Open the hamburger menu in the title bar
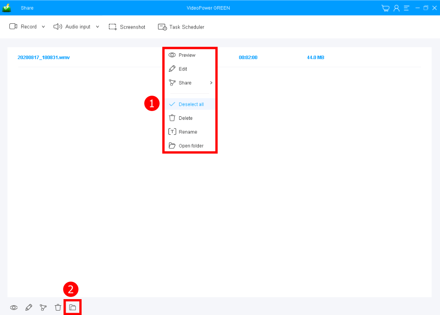 406,7
